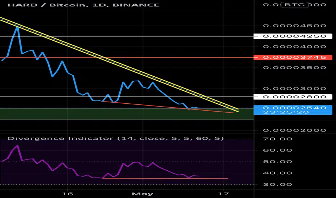The width and height of the screenshot is (336, 198).
Task: Click the blue price line peak near 0.00004500
Action: (17, 27)
